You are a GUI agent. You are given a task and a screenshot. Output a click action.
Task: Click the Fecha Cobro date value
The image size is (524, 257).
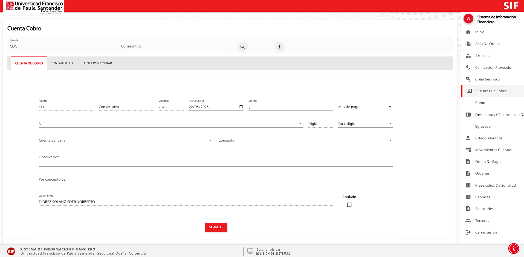(199, 107)
